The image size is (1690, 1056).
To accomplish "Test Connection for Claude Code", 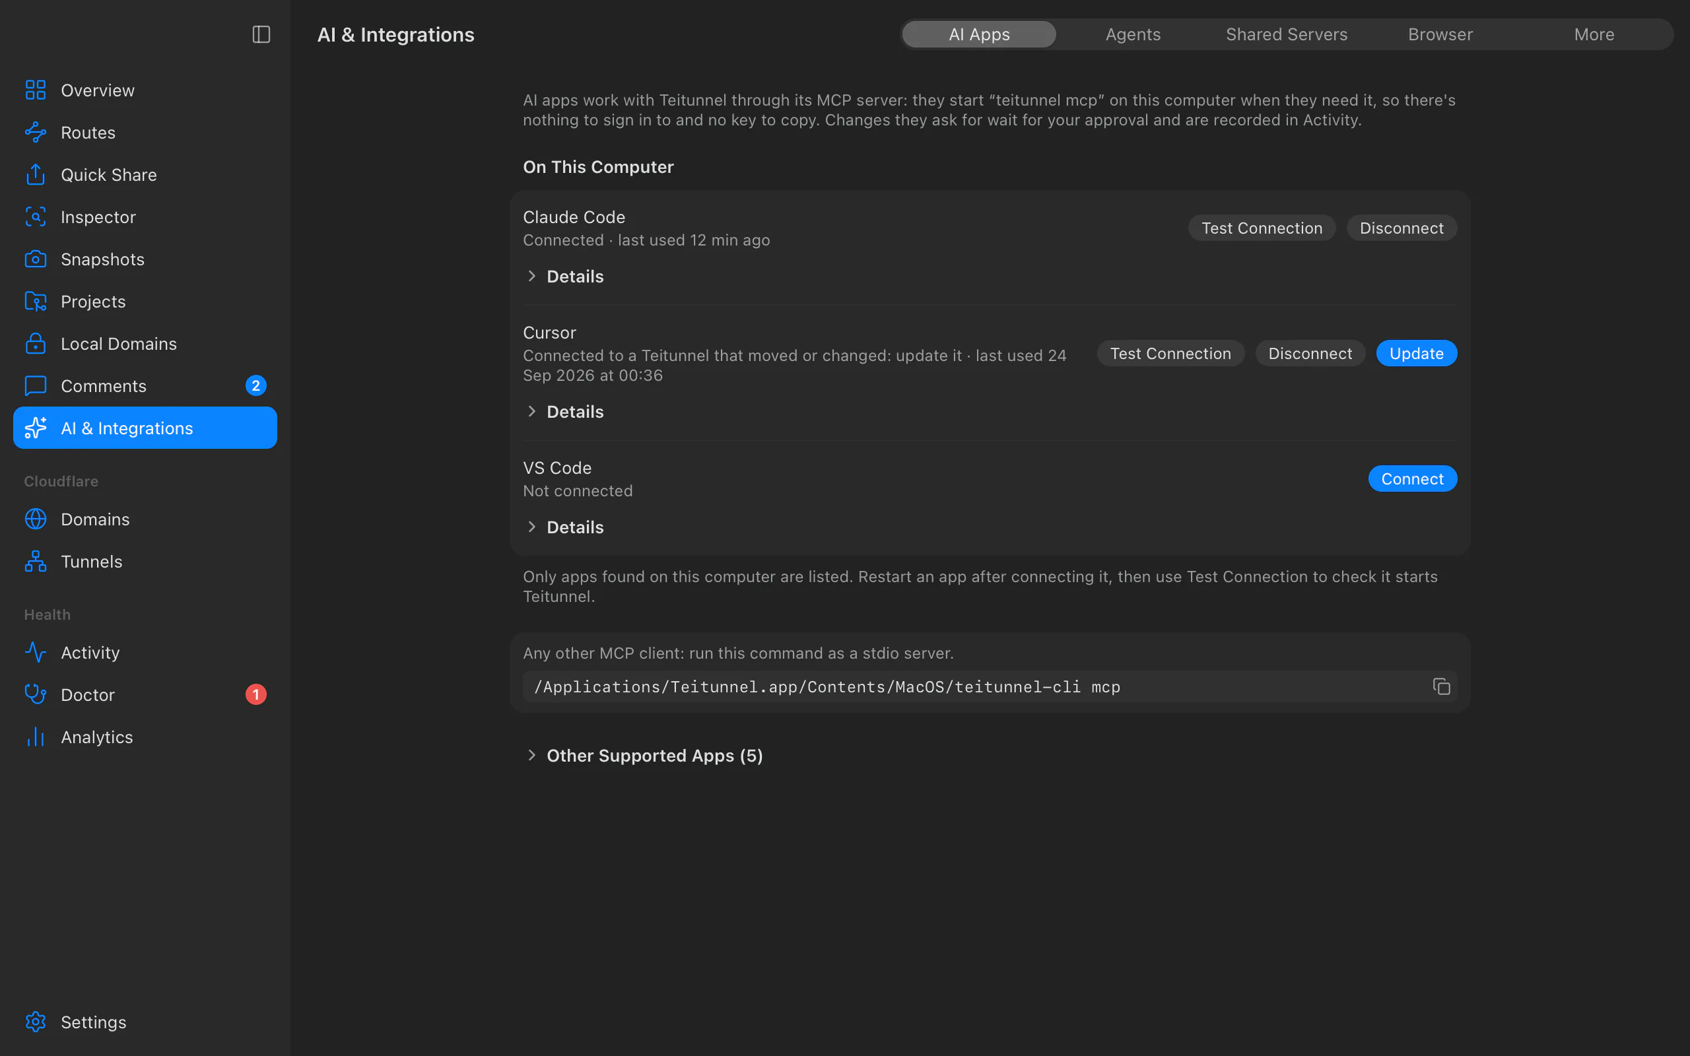I will click(1262, 228).
